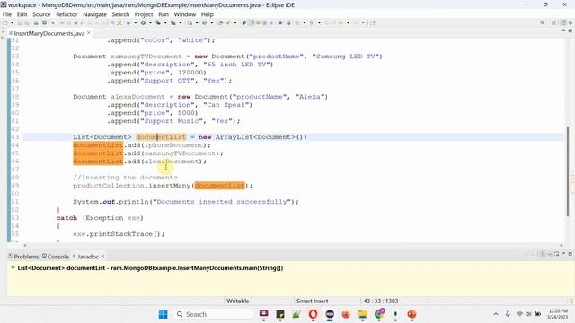This screenshot has height=323, width=575.
Task: Open the File menu
Action: (x=7, y=14)
